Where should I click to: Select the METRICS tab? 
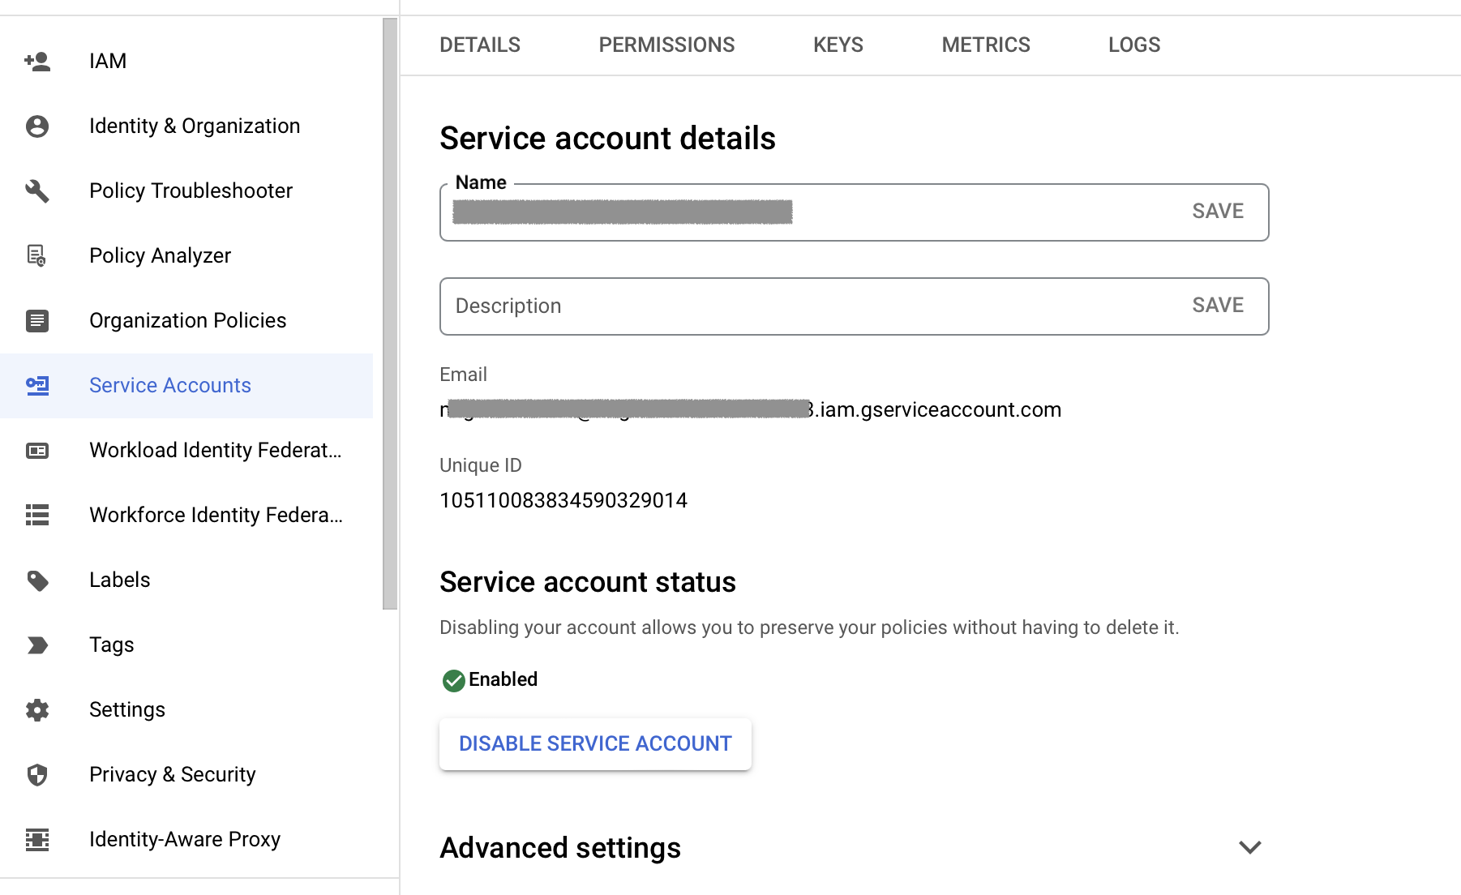coord(985,45)
